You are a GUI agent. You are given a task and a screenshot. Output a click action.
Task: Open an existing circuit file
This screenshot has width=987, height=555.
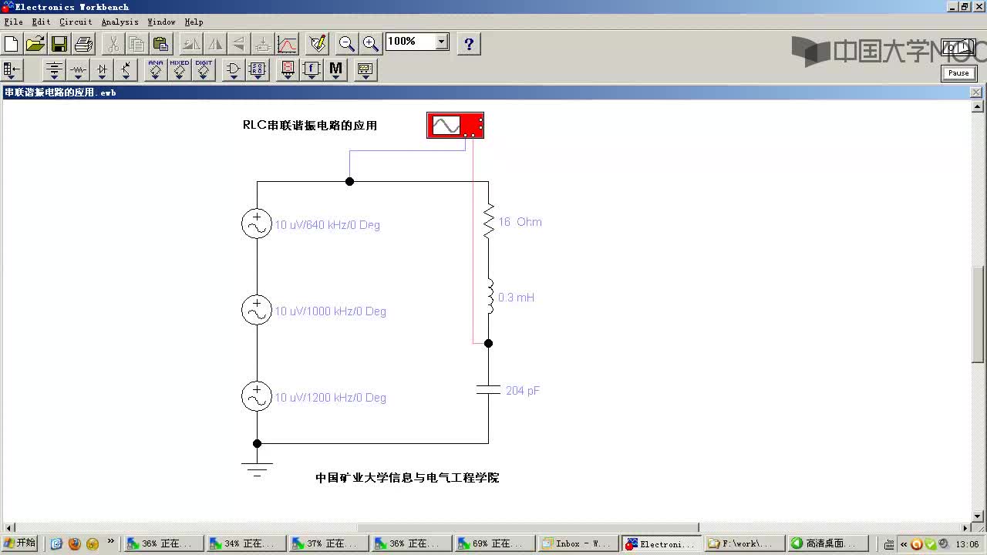click(35, 43)
